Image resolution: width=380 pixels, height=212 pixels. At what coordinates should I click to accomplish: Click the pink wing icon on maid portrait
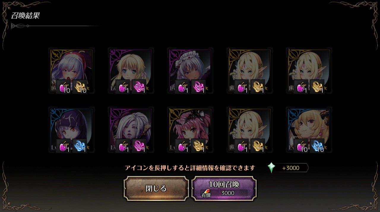(x=199, y=87)
